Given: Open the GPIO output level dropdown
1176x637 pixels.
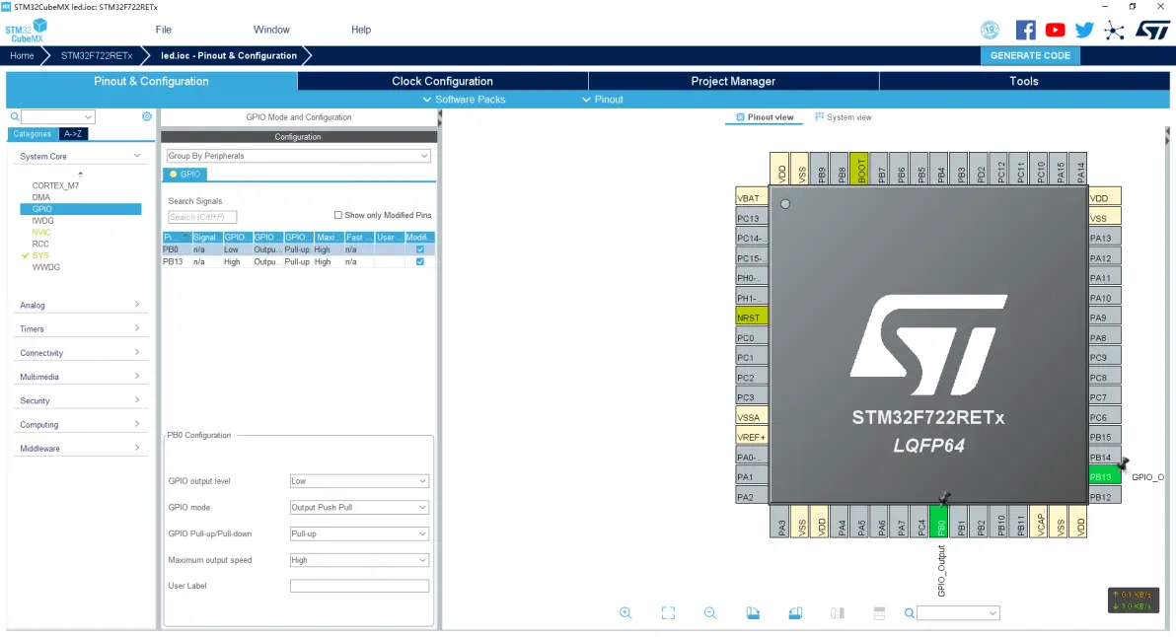Looking at the screenshot, I should coord(359,481).
